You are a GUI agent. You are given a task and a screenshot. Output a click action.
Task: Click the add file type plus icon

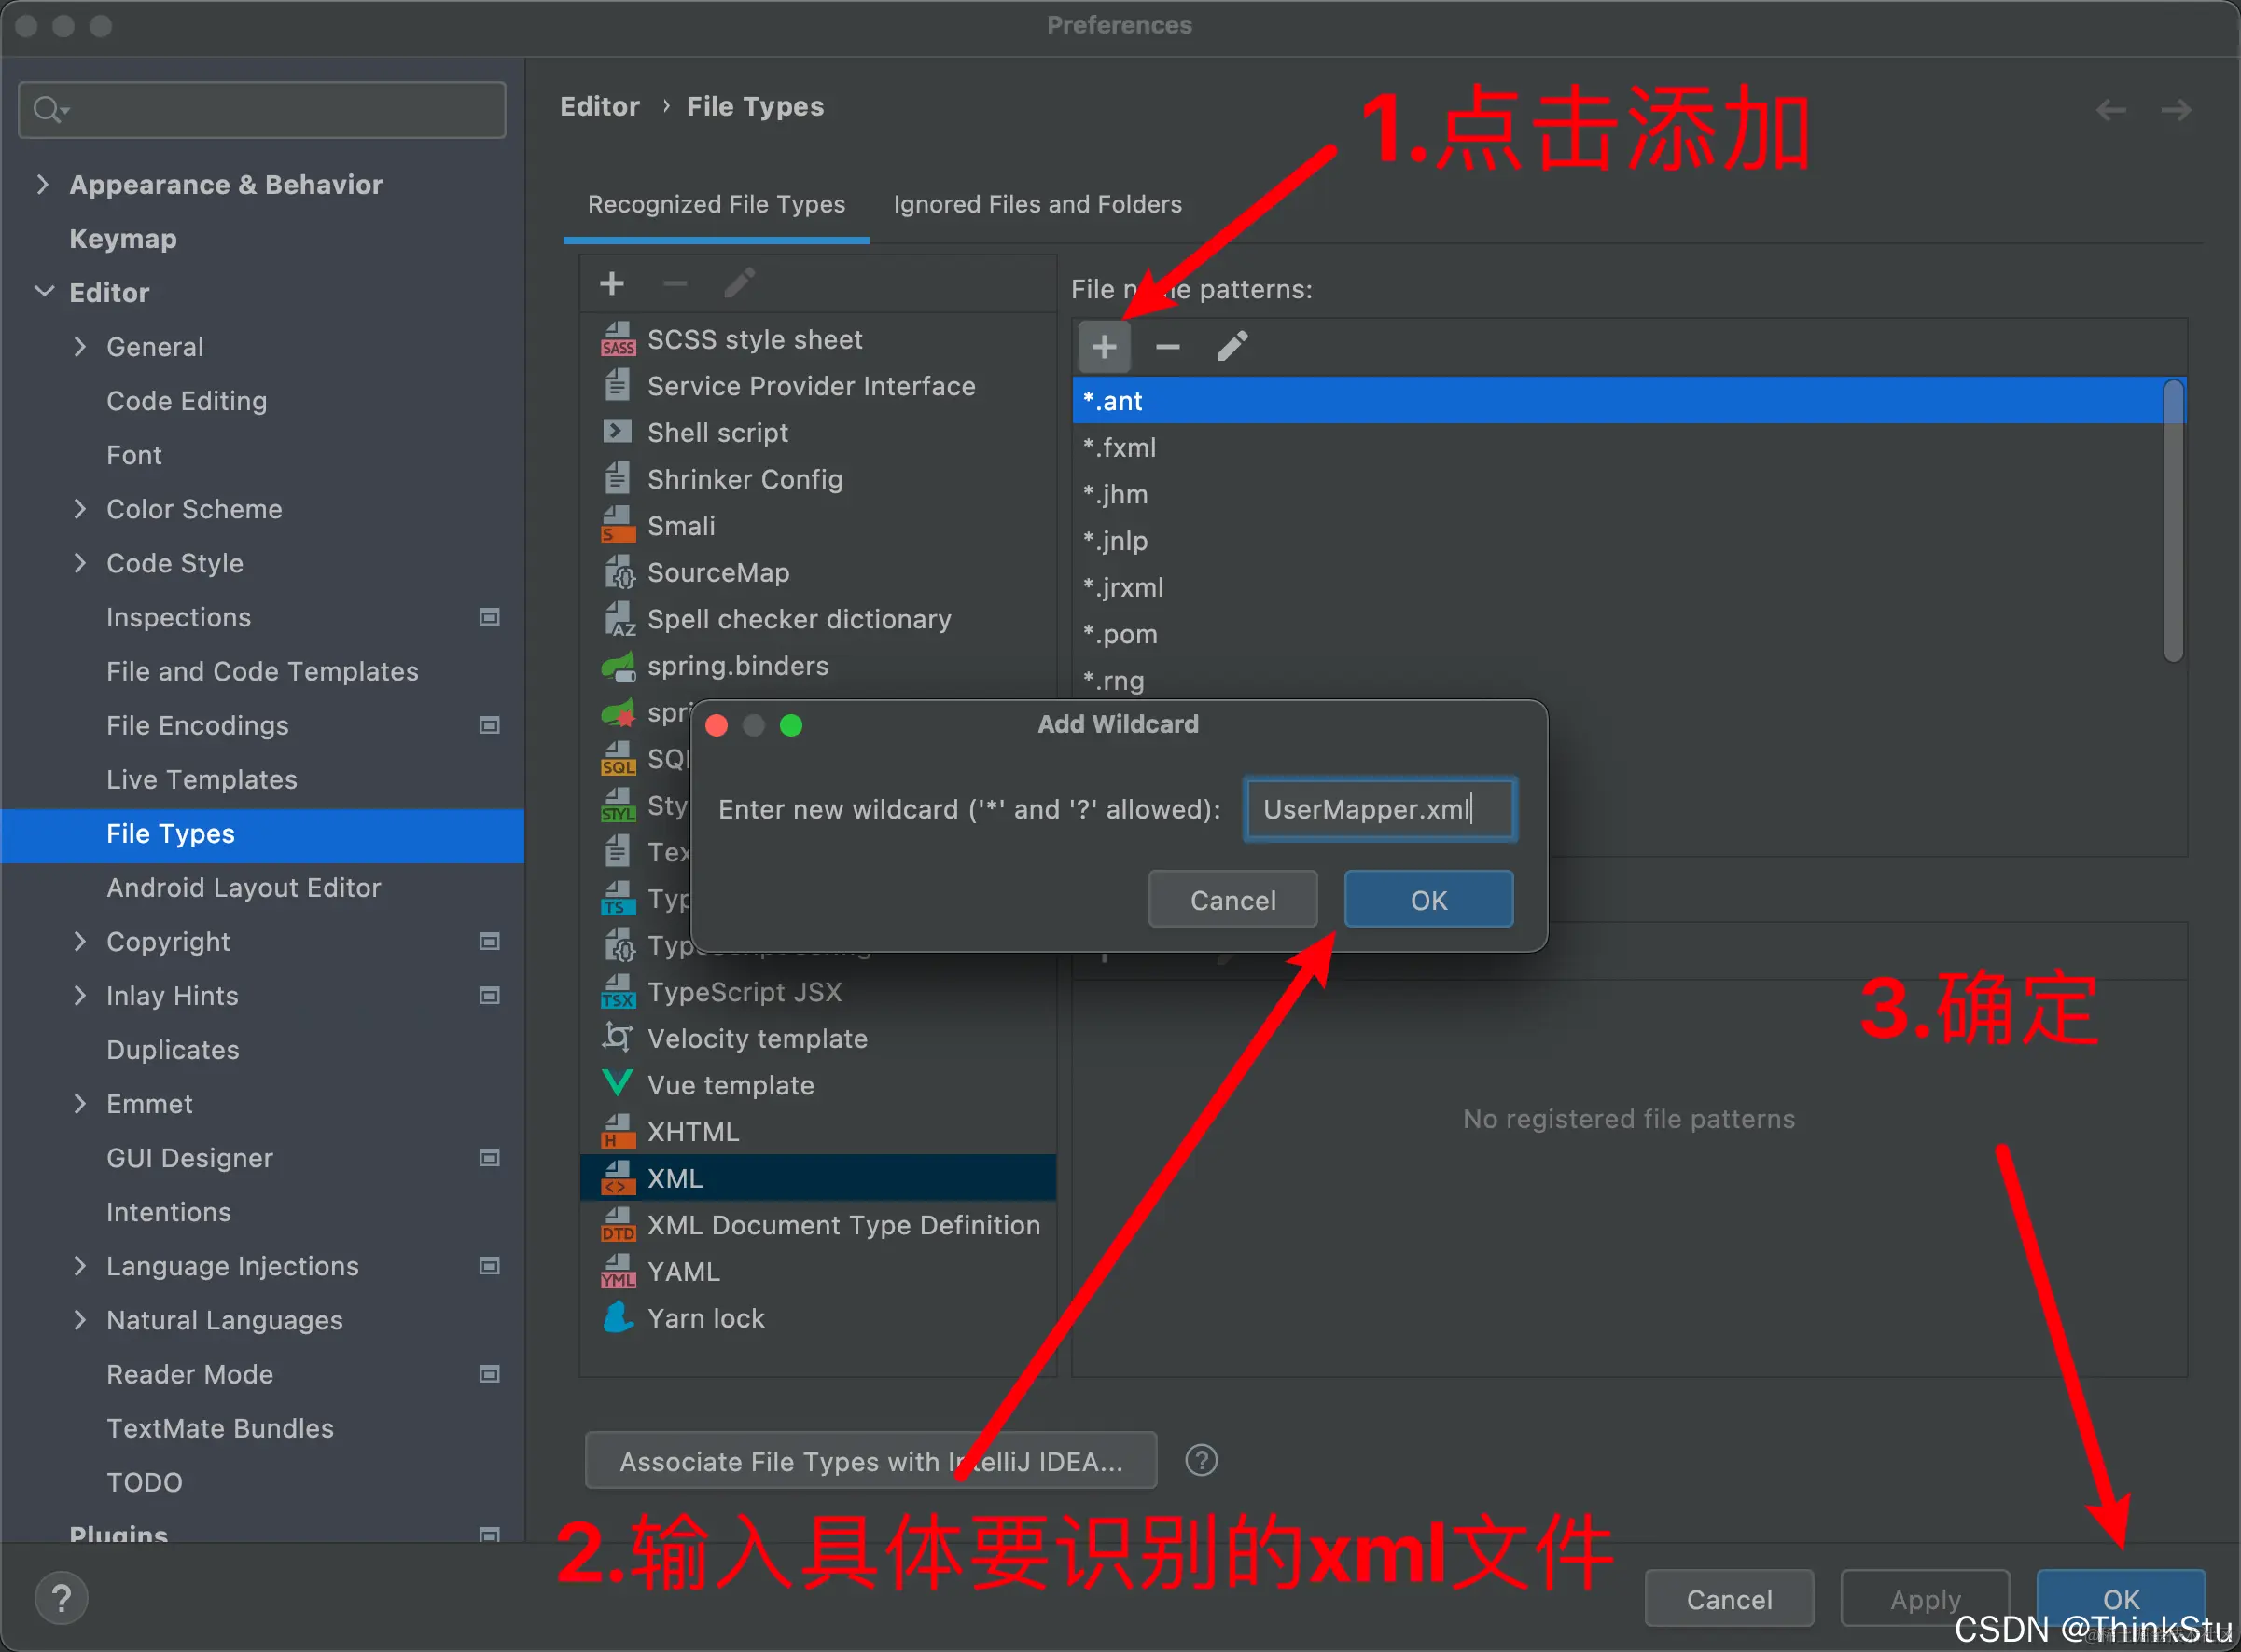(x=611, y=284)
